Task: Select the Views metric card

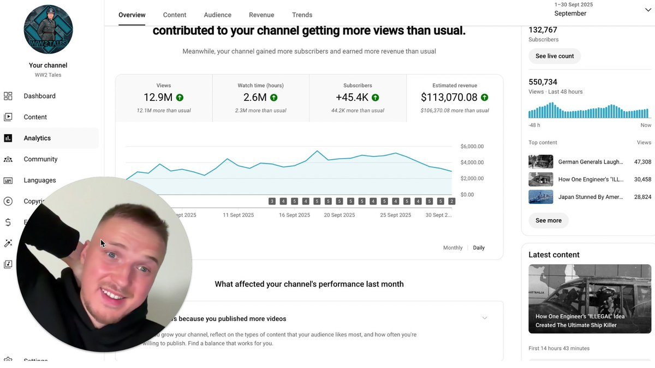Action: tap(164, 98)
